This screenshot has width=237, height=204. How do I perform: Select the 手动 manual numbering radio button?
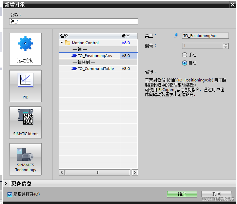[x=184, y=55]
